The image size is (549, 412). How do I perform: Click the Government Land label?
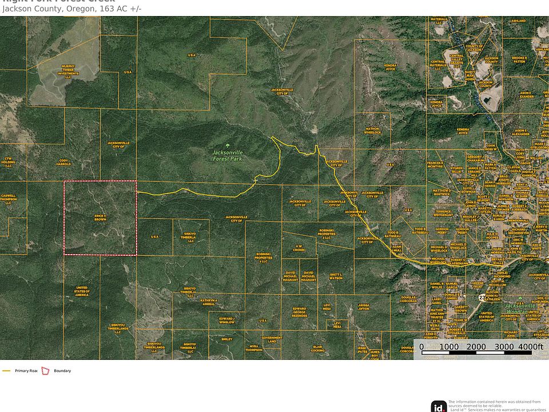[272, 339]
